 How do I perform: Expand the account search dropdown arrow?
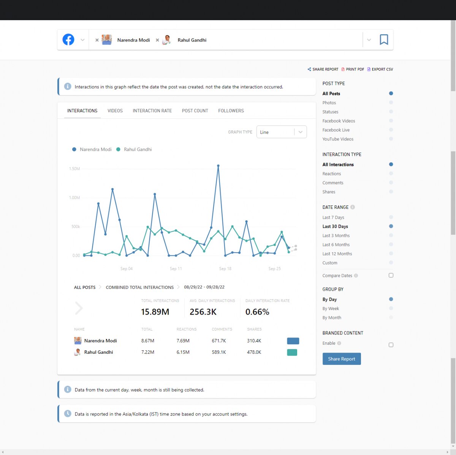(369, 40)
